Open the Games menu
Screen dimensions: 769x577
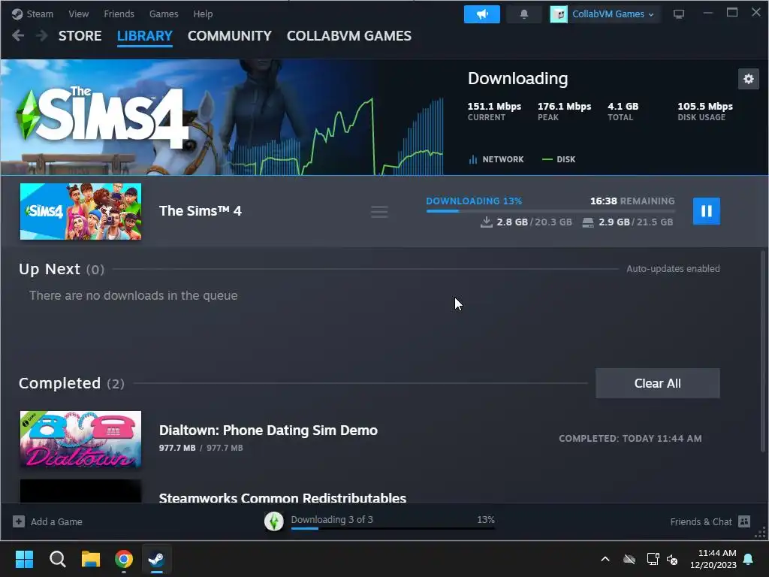163,14
